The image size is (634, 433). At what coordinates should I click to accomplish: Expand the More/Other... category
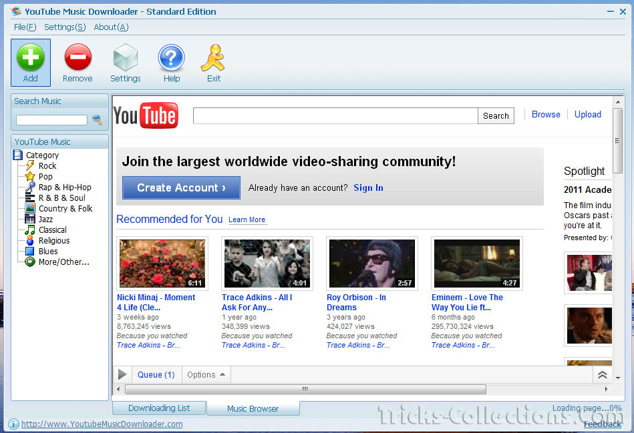point(63,262)
